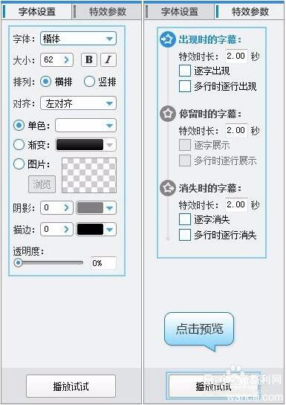Click the arrow next to the 阴影 value
The width and height of the screenshot is (286, 405).
point(67,207)
